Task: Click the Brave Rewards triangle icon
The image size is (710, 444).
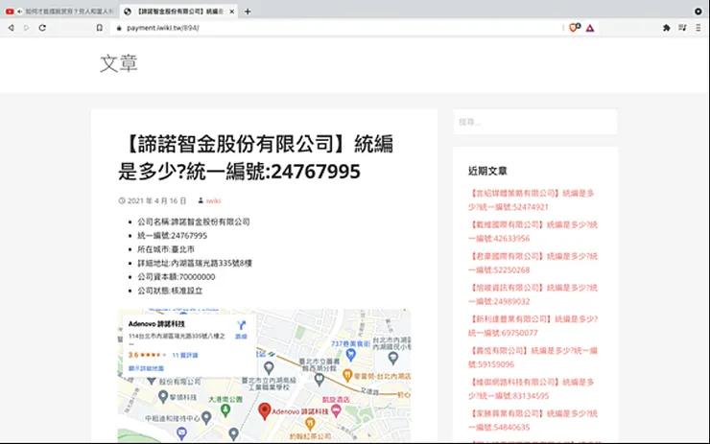Action: tap(589, 28)
